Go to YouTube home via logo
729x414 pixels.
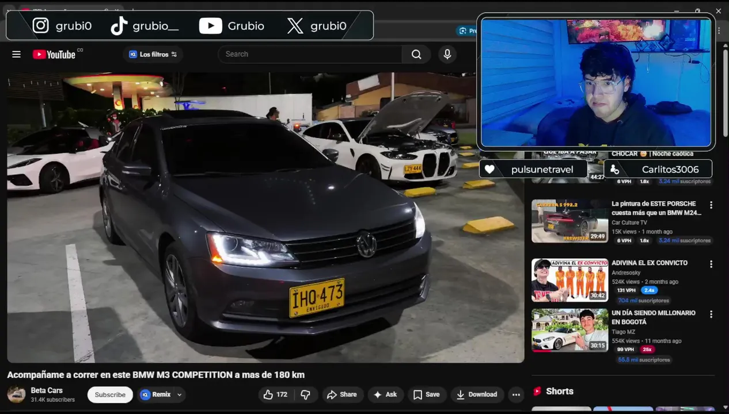(x=54, y=54)
